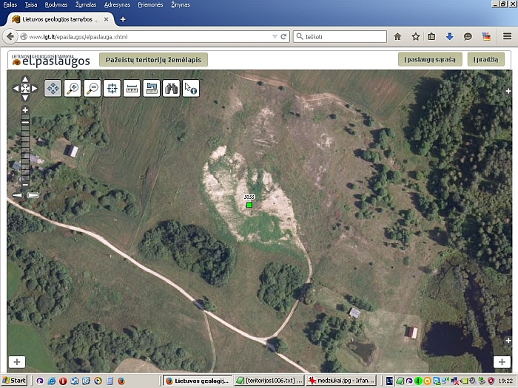This screenshot has width=518, height=388.
Task: Expand the bottom-left plus panel button
Action: [x=17, y=362]
